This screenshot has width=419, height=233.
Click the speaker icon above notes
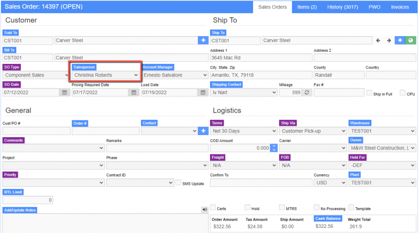tap(204, 209)
